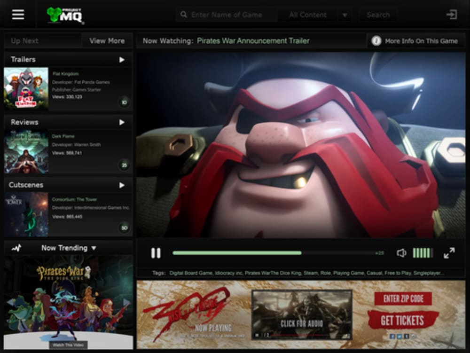
Task: Play the Cutscenes category arrow
Action: point(122,185)
